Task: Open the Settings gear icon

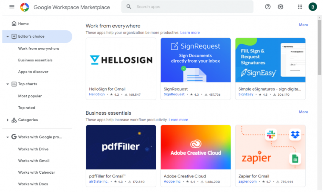Action: click(280, 7)
